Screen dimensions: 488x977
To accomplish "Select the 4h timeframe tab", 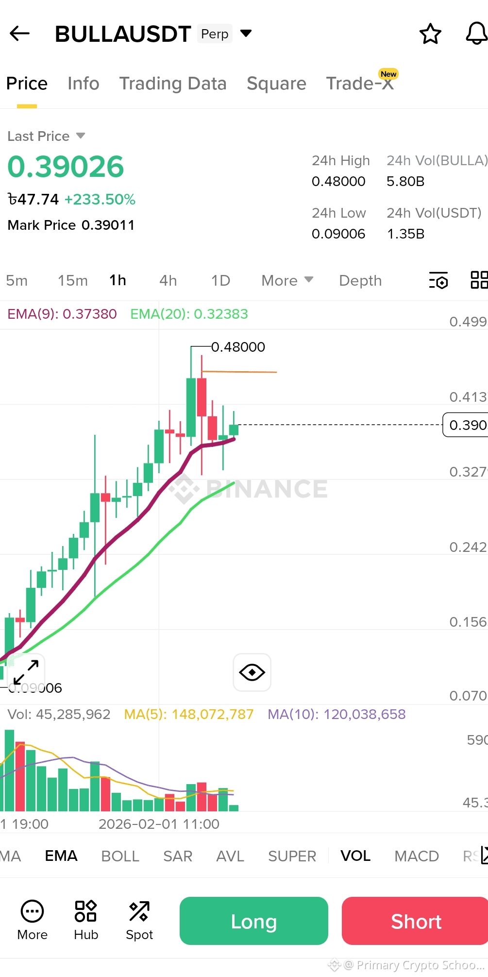I will coord(168,280).
